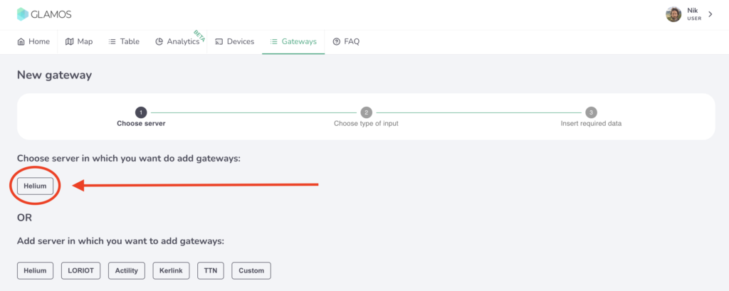Screen dimensions: 729x291
Task: Click the Nik profile avatar
Action: point(673,14)
